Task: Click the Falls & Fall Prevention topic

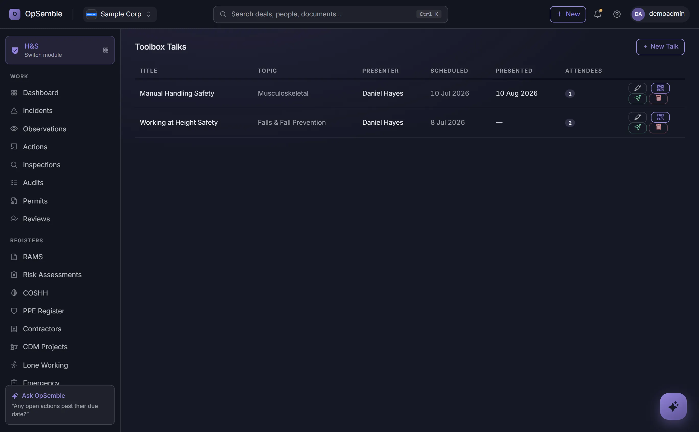Action: click(x=292, y=123)
